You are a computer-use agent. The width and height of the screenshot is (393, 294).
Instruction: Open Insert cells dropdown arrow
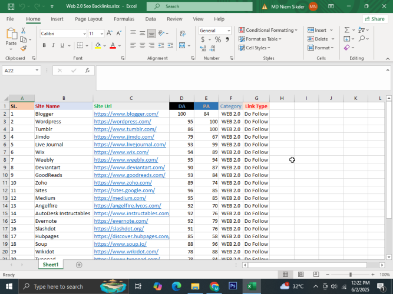point(331,30)
